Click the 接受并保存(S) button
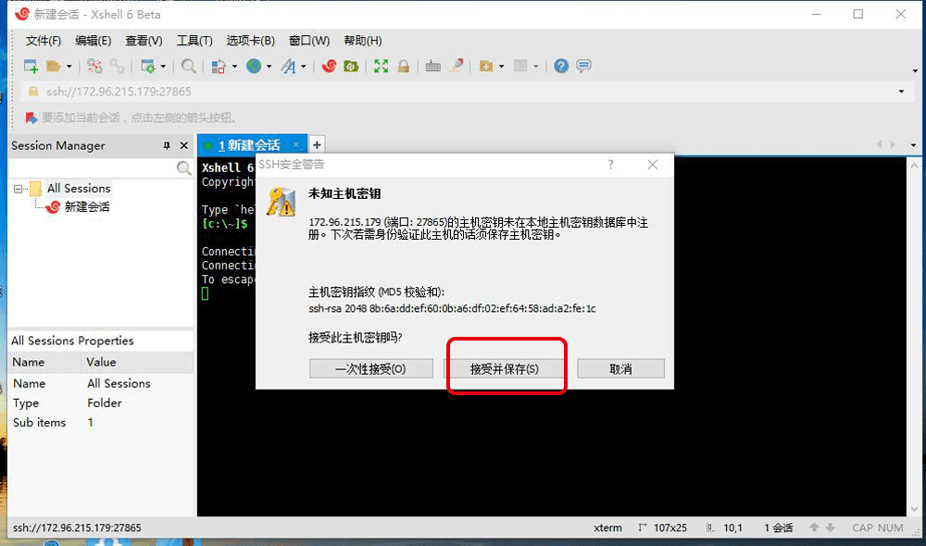The image size is (926, 546). [505, 368]
